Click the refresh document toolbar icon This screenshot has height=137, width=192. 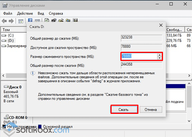47,20
